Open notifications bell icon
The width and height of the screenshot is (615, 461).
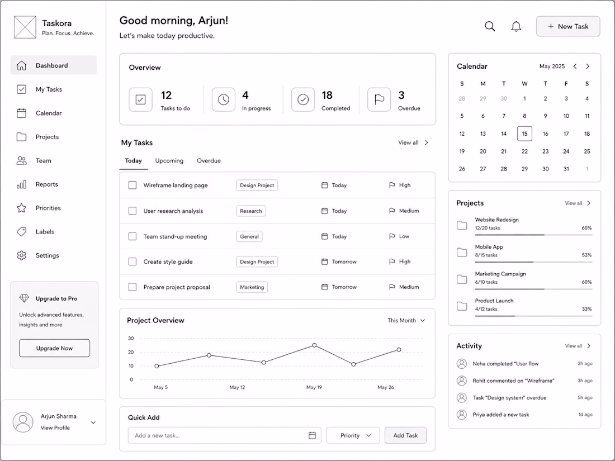(x=516, y=26)
